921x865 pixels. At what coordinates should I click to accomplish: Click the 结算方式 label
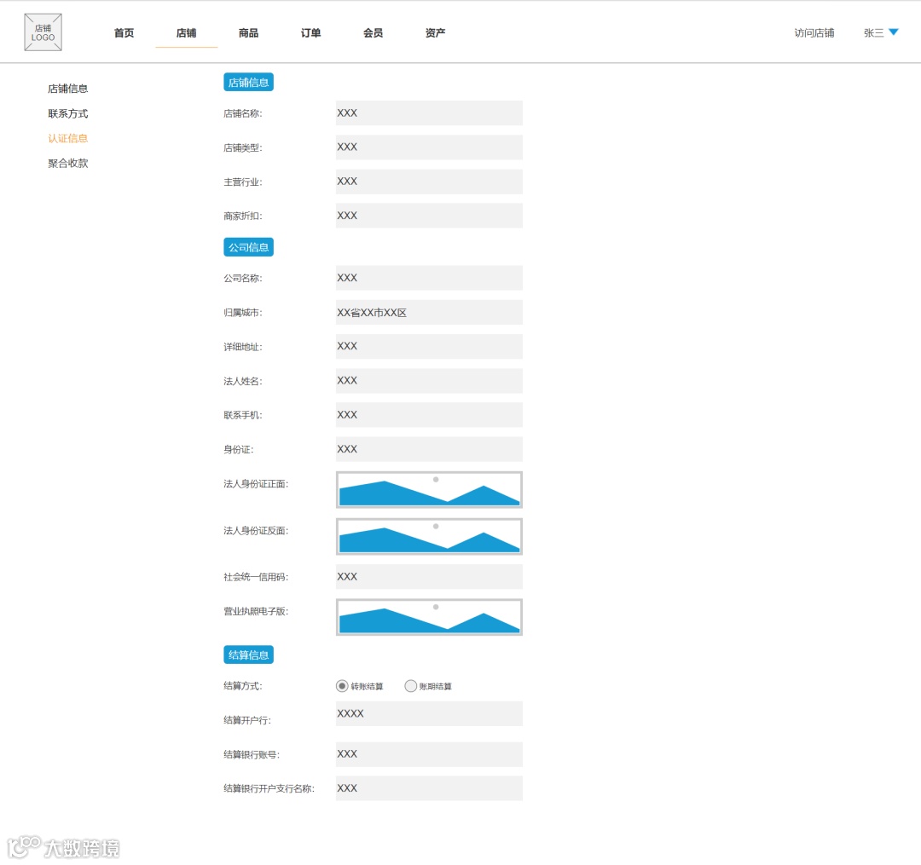(x=242, y=685)
